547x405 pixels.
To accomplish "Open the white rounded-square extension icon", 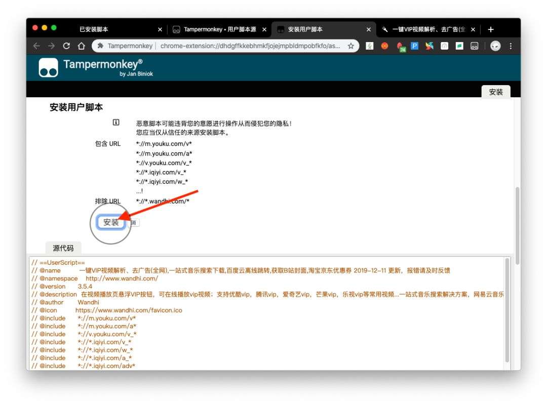I will click(445, 46).
